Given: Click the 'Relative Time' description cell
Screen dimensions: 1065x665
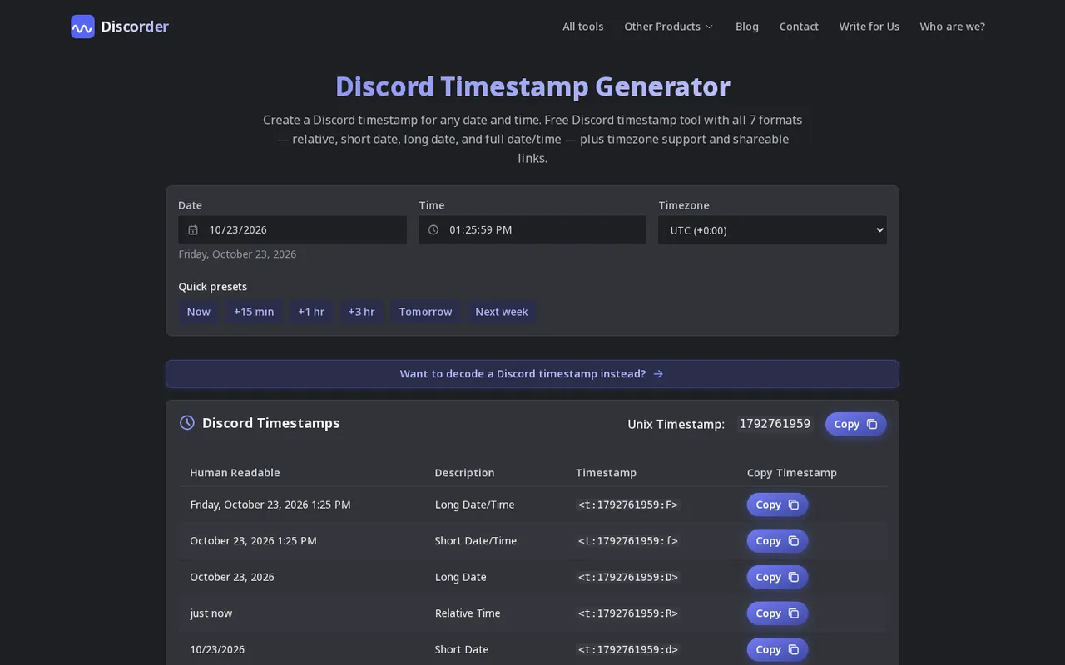Looking at the screenshot, I should [468, 613].
